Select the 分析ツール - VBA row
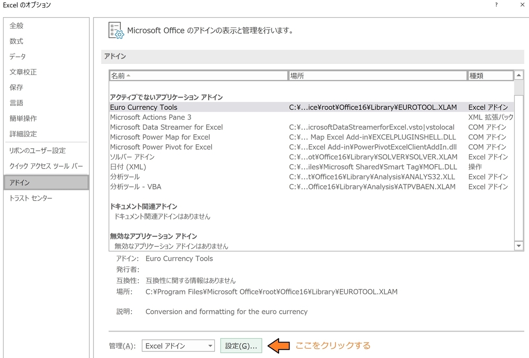The image size is (529, 358). click(x=311, y=187)
